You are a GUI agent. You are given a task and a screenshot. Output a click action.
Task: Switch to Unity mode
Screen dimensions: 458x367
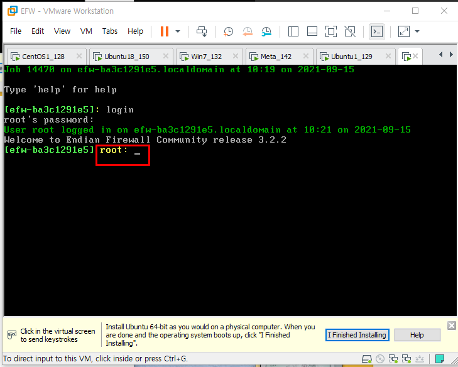pos(350,31)
